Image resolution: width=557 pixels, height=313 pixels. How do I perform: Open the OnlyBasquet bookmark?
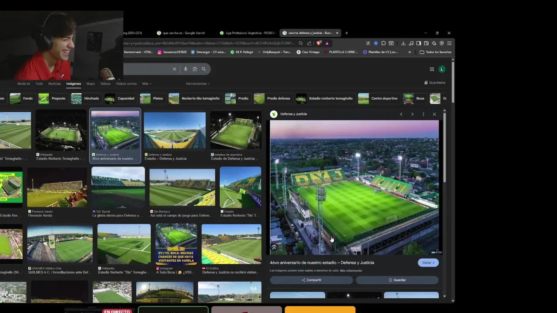click(274, 52)
